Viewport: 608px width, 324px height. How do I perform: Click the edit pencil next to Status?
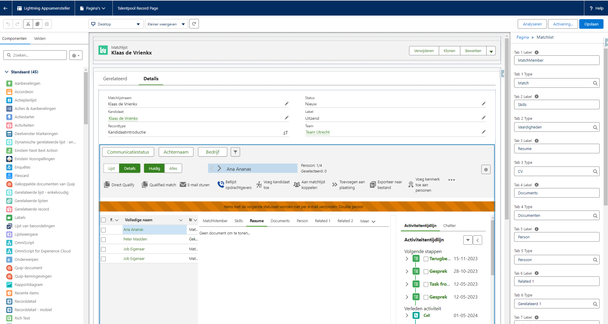click(484, 104)
